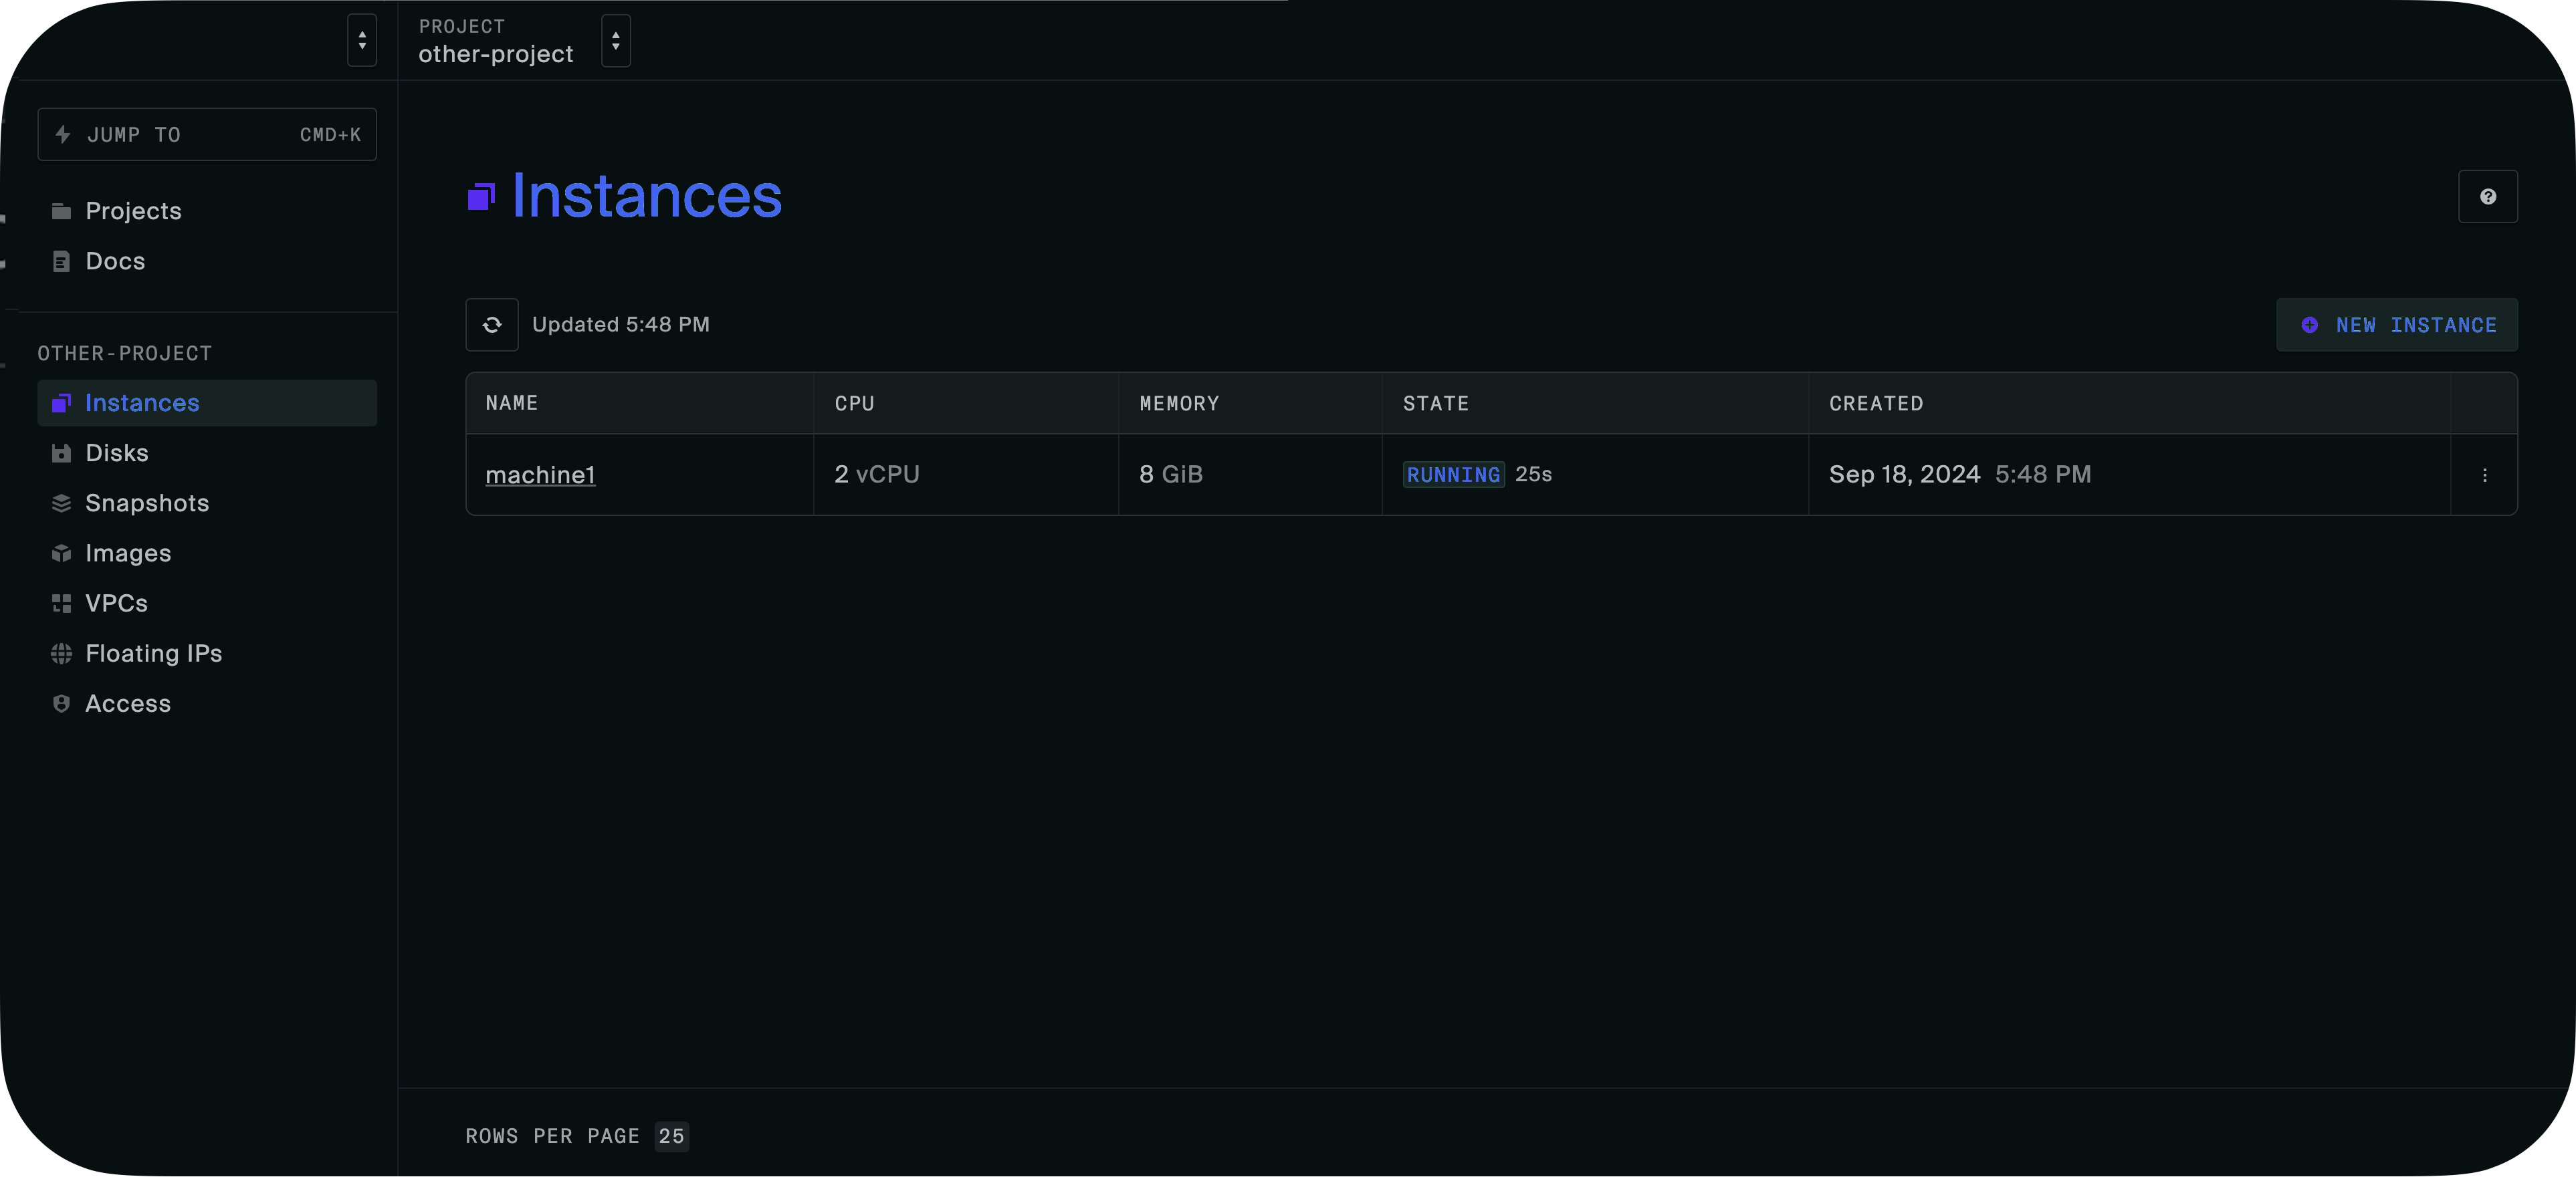
Task: Click the RUNNING state badge
Action: click(1453, 476)
